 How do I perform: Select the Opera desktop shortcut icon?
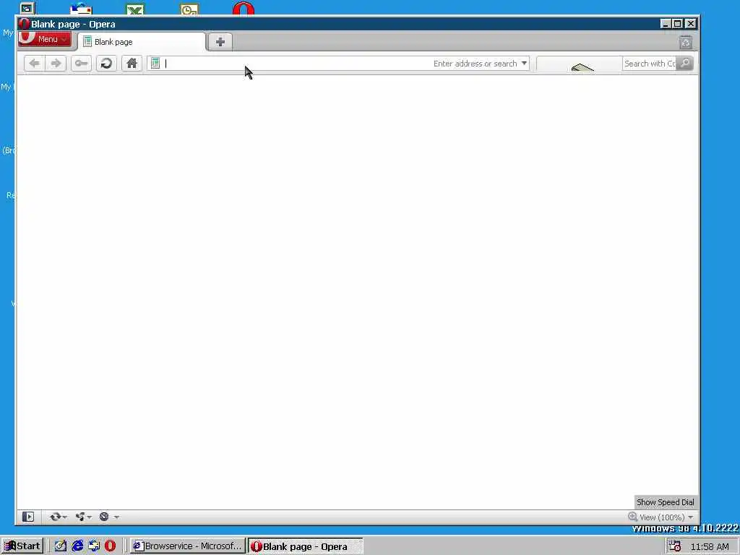[x=244, y=9]
